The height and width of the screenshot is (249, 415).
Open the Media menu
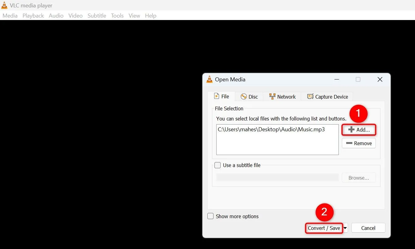click(x=10, y=16)
